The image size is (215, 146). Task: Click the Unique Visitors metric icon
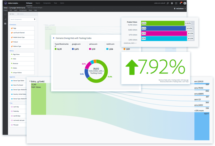(12, 73)
